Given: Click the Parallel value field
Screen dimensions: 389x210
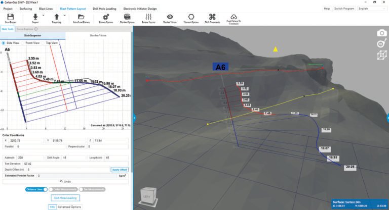Looking at the screenshot, I should pos(41,147).
